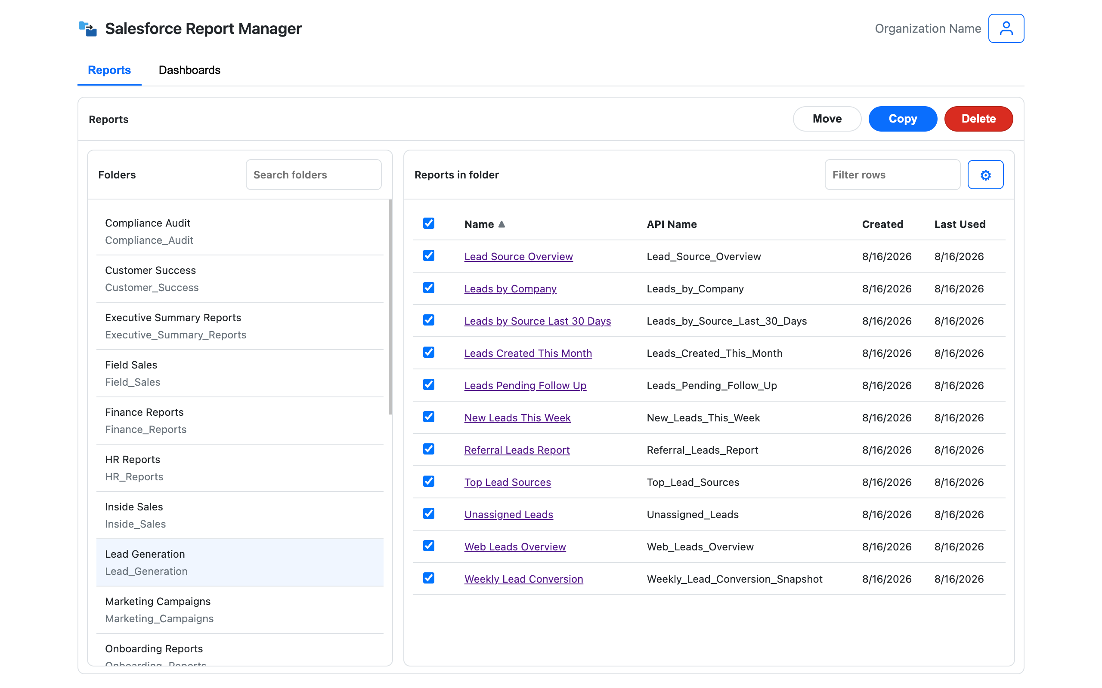Select the Customer Success folder
The image size is (1102, 688).
239,279
